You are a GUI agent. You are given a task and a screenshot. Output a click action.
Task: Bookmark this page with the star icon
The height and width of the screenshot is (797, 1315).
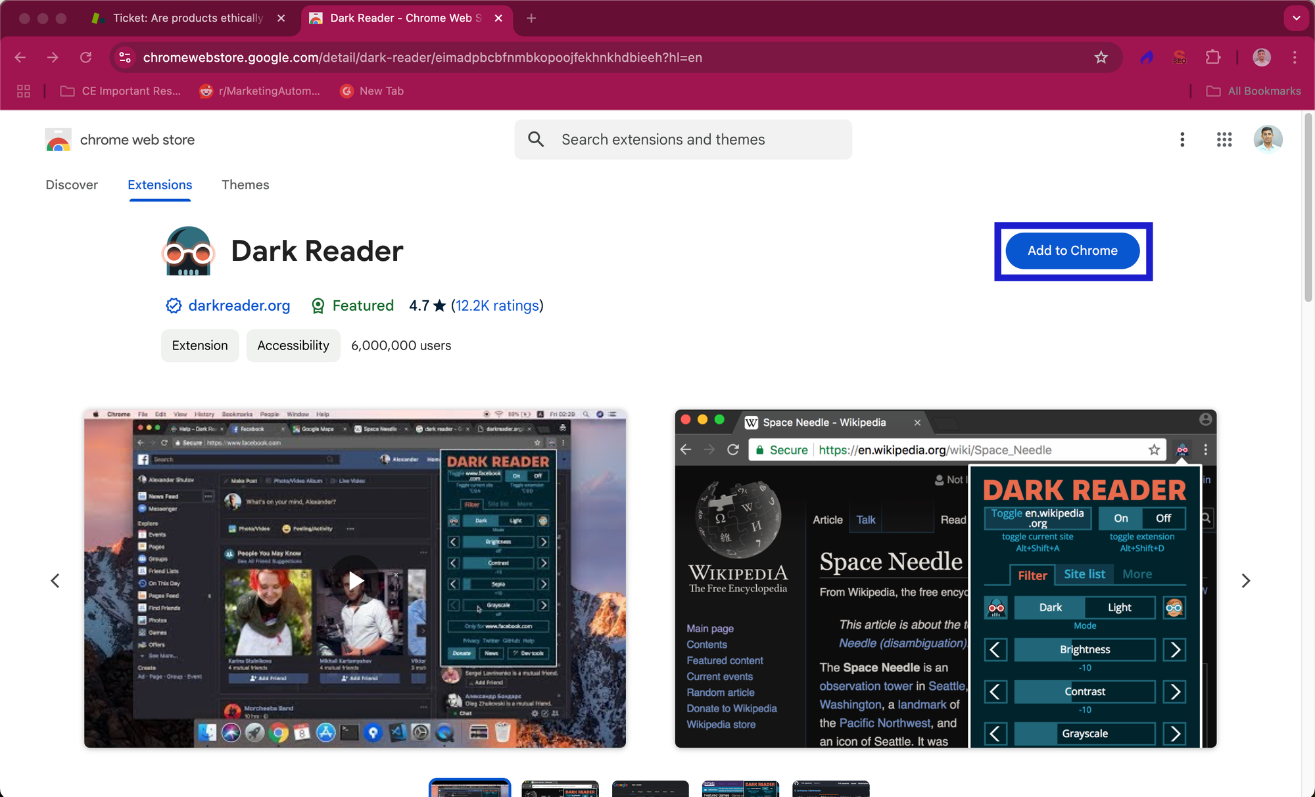1101,57
